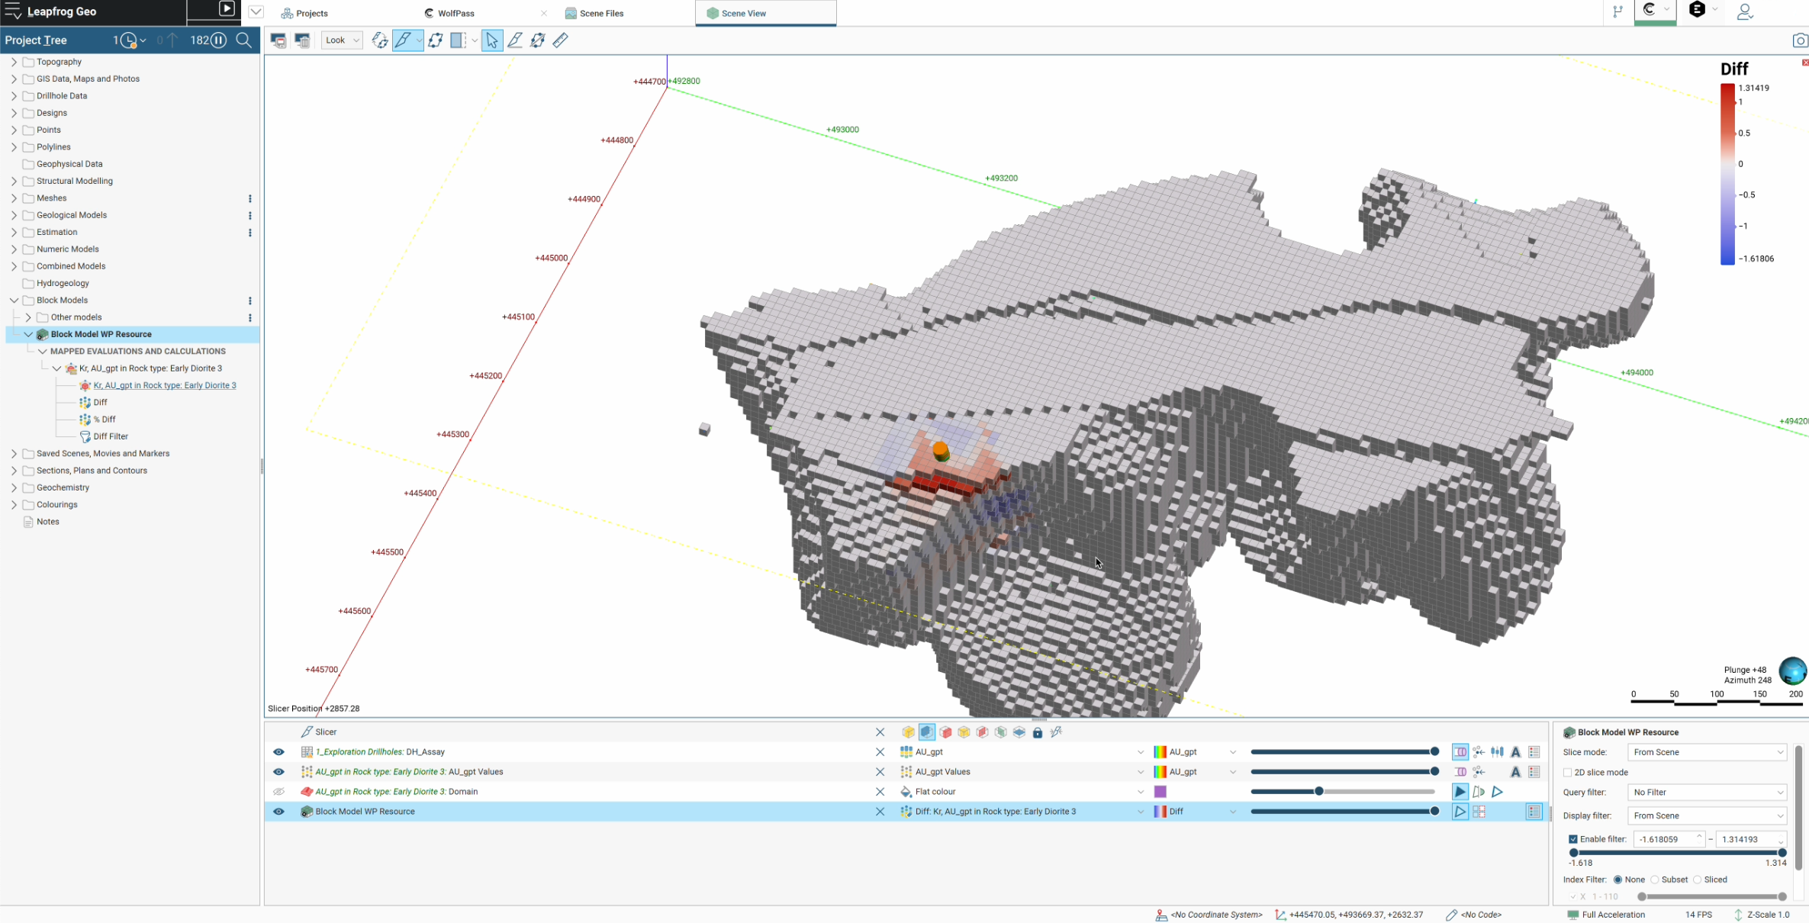Click the purple flat colour swatch

coord(1160,792)
